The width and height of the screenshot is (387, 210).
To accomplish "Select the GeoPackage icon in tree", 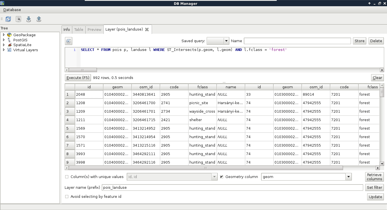I will pyautogui.click(x=9, y=35).
